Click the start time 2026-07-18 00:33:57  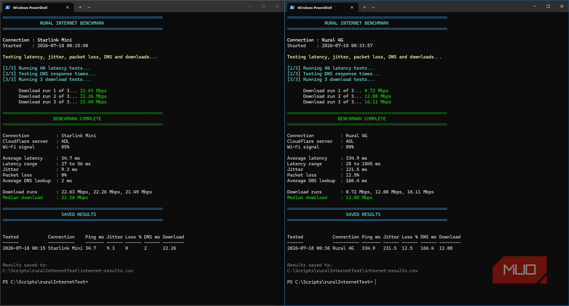347,45
